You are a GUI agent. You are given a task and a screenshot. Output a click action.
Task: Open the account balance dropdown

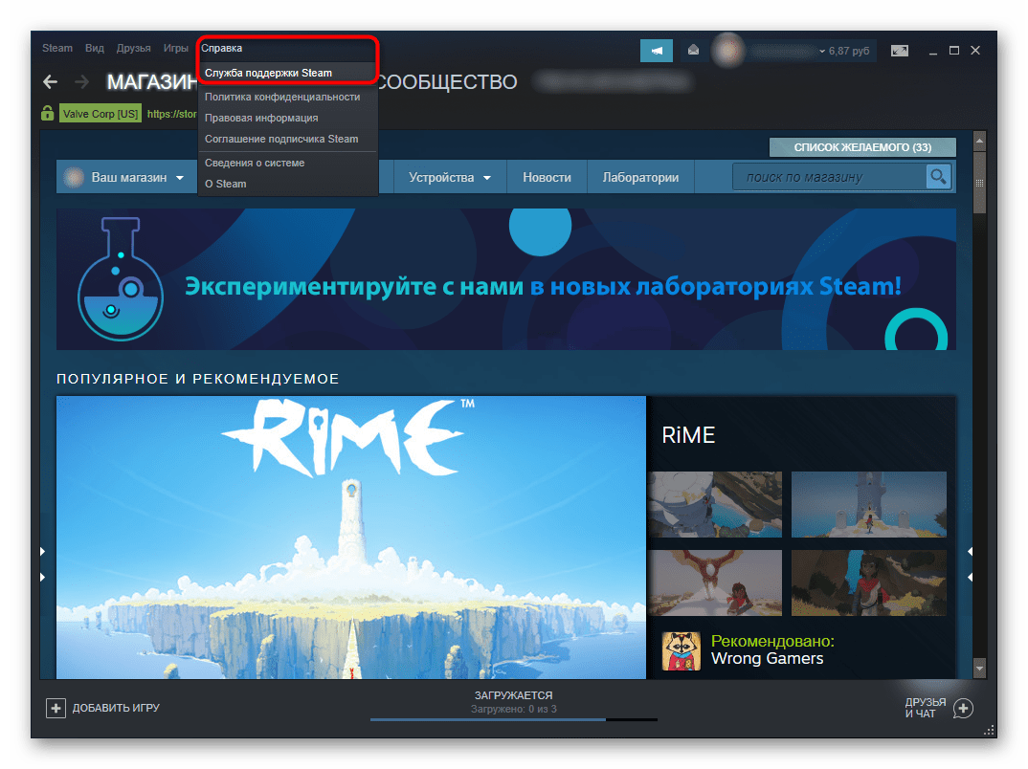pyautogui.click(x=821, y=50)
